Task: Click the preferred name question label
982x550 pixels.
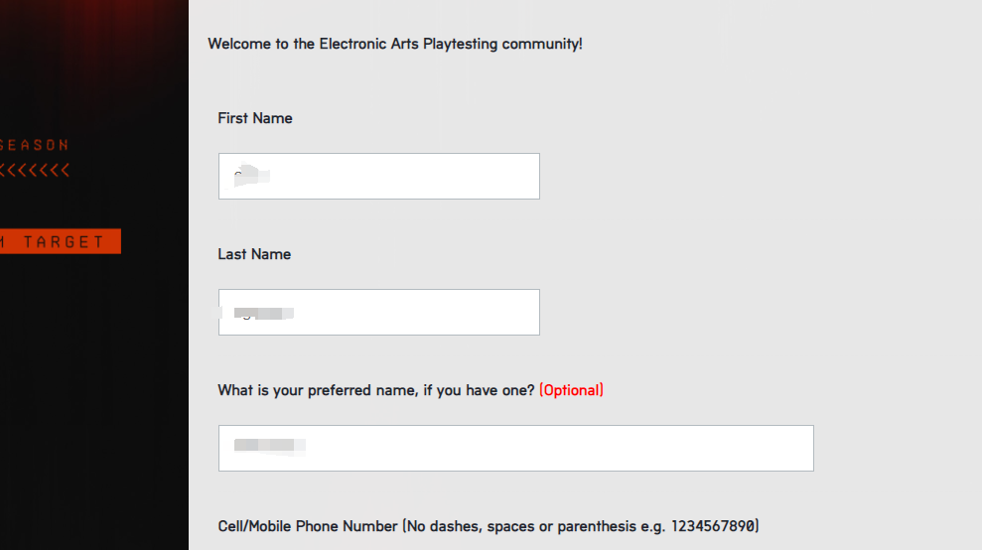Action: (x=375, y=390)
